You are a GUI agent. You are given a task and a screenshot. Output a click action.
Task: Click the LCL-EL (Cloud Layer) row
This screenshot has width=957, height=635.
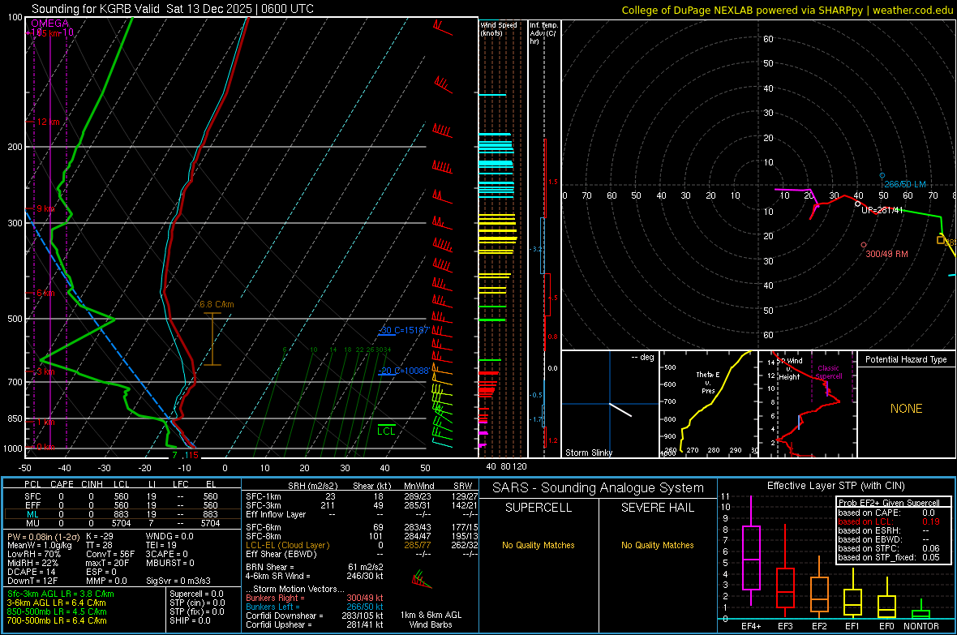pos(362,545)
